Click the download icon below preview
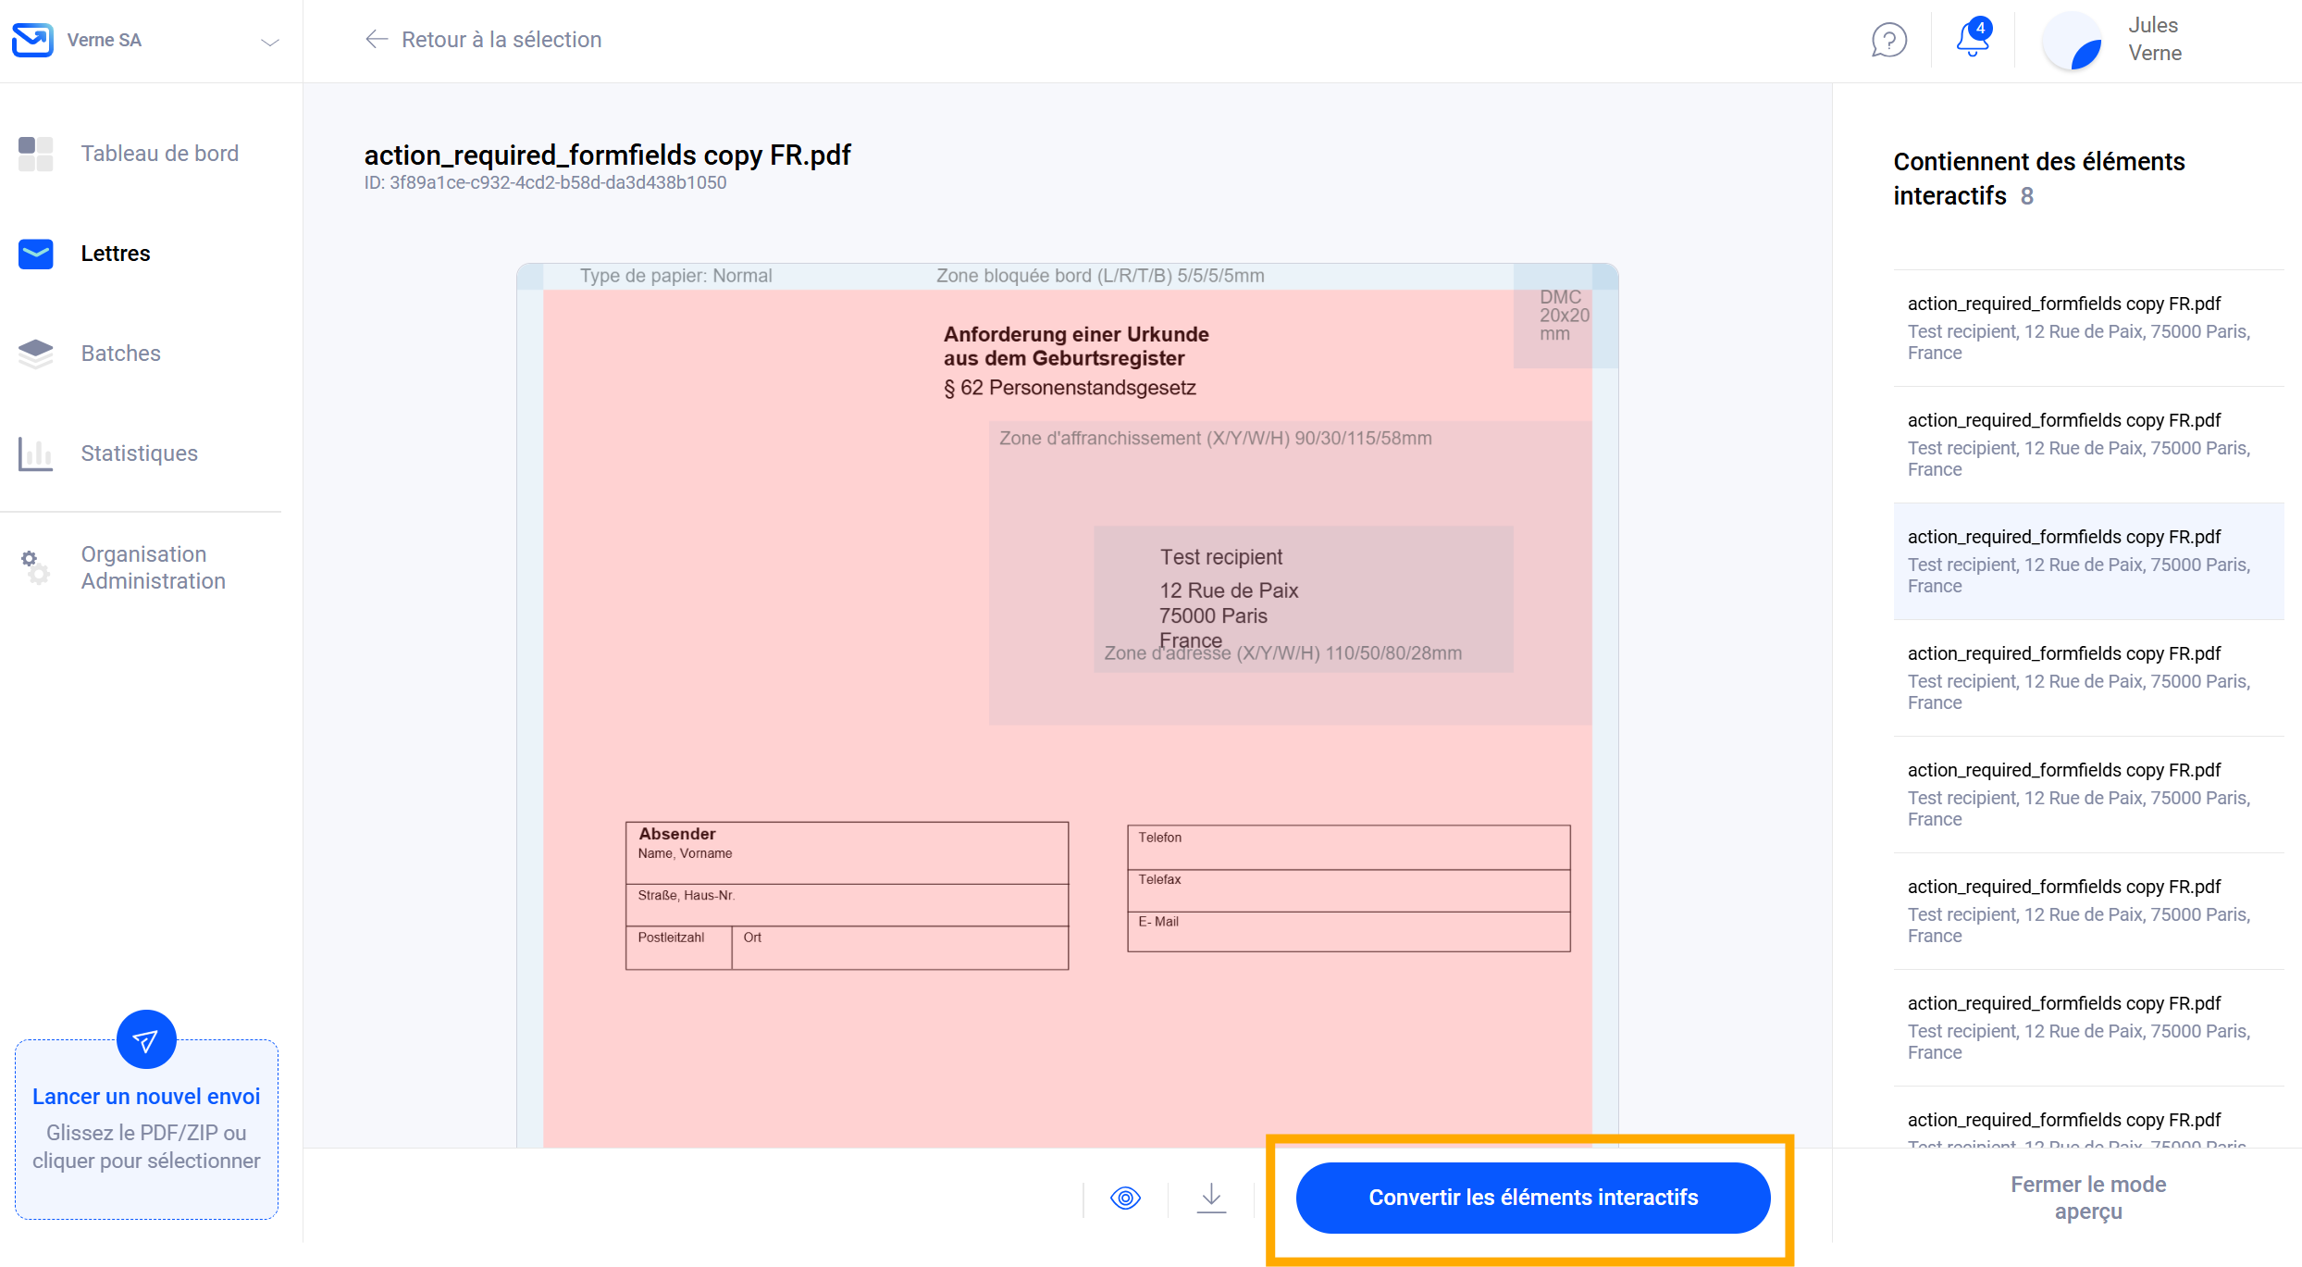Viewport: 2302px width, 1267px height. click(x=1211, y=1198)
